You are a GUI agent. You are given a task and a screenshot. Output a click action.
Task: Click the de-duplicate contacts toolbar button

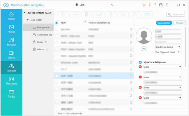pos(135,15)
